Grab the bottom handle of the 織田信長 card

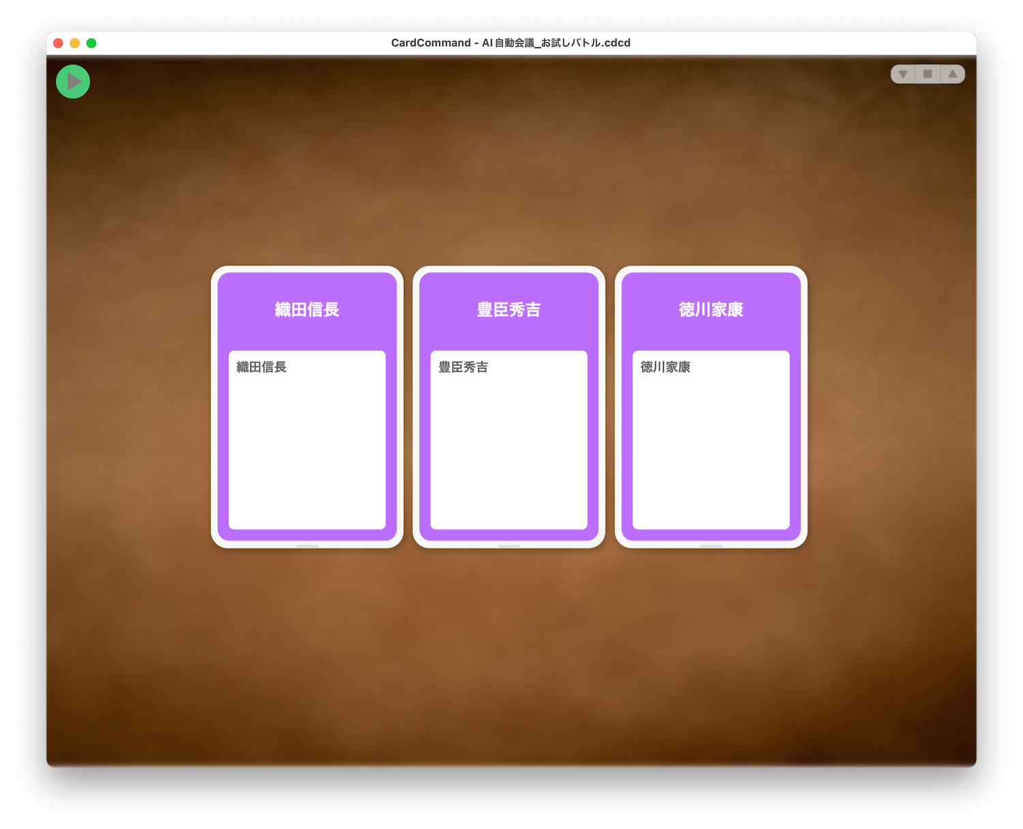[307, 546]
